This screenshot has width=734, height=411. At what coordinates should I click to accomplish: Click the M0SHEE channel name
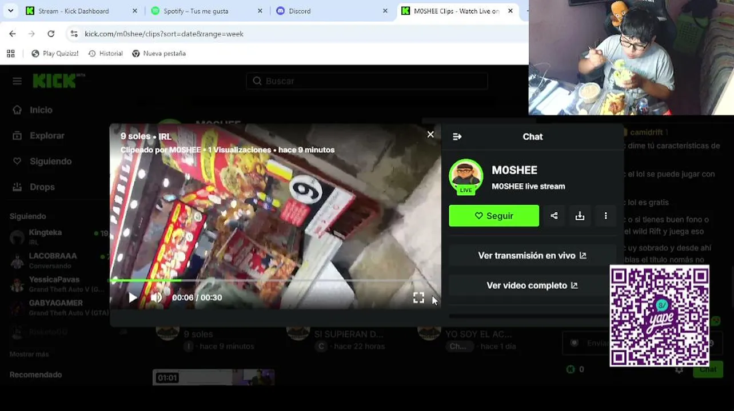point(514,170)
